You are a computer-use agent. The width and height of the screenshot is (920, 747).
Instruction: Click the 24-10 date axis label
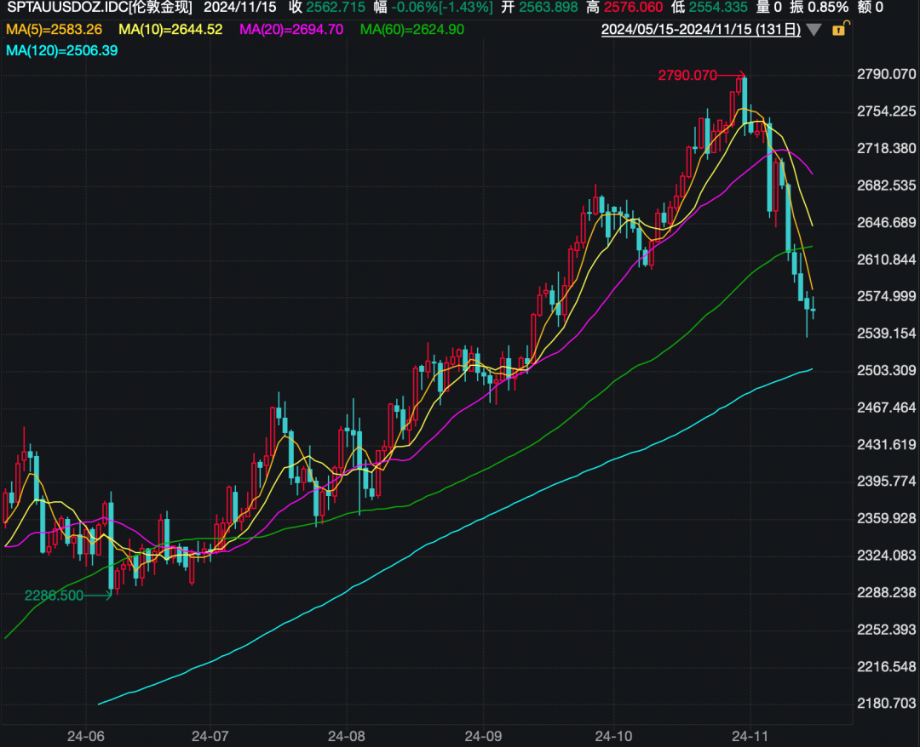coord(613,734)
